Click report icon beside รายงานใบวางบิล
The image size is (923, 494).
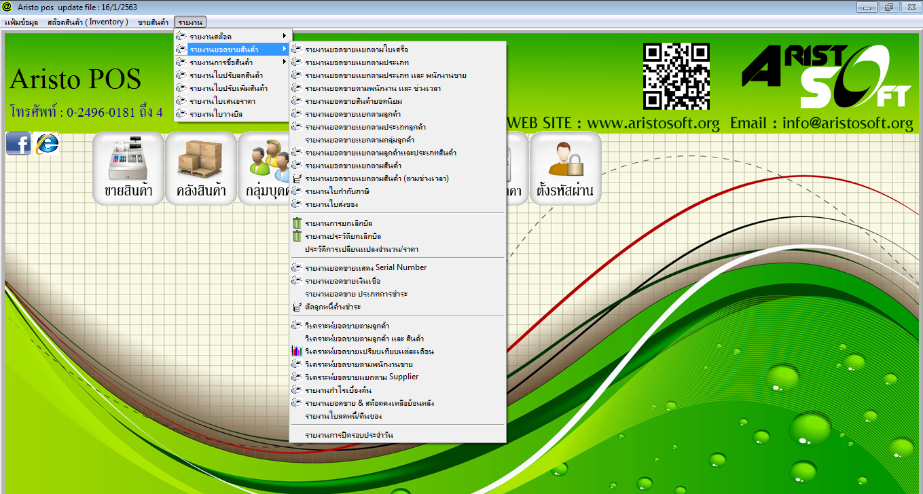coord(181,114)
